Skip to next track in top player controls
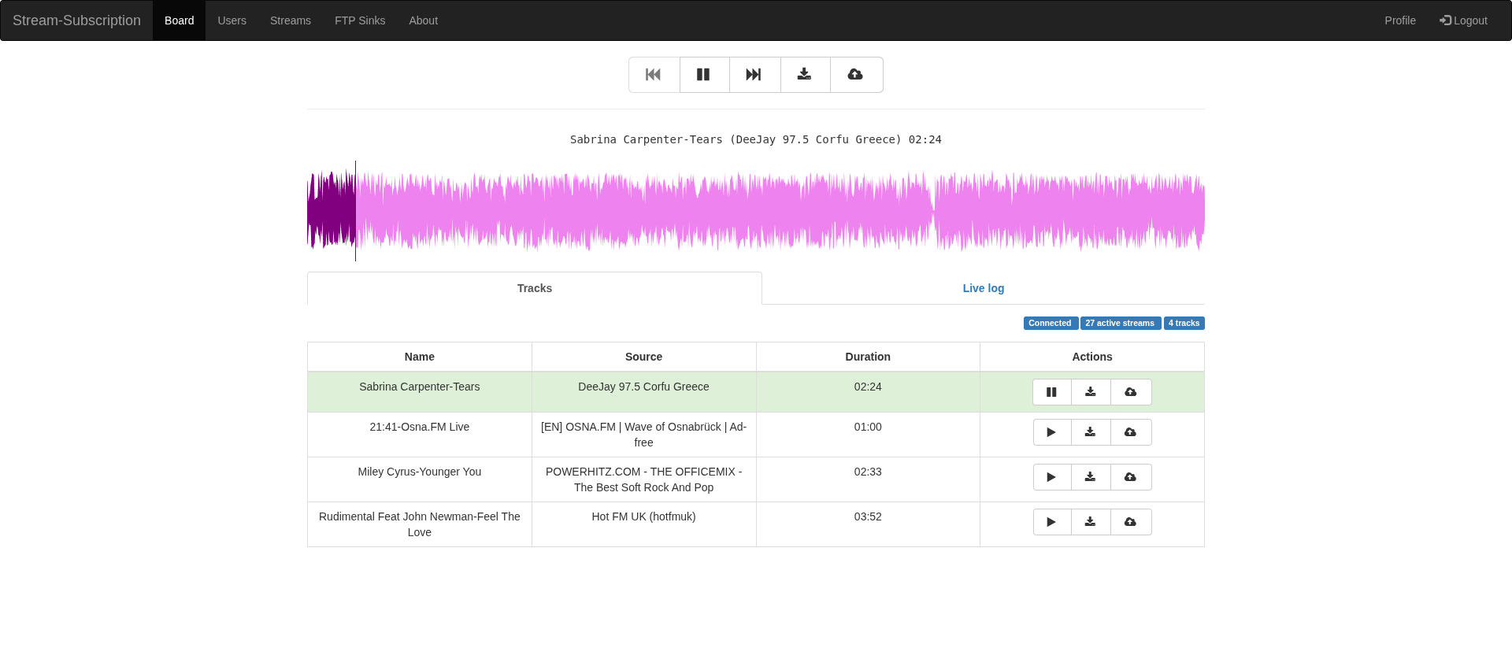The image size is (1512, 670). 755,75
